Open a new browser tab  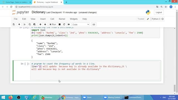66,2
